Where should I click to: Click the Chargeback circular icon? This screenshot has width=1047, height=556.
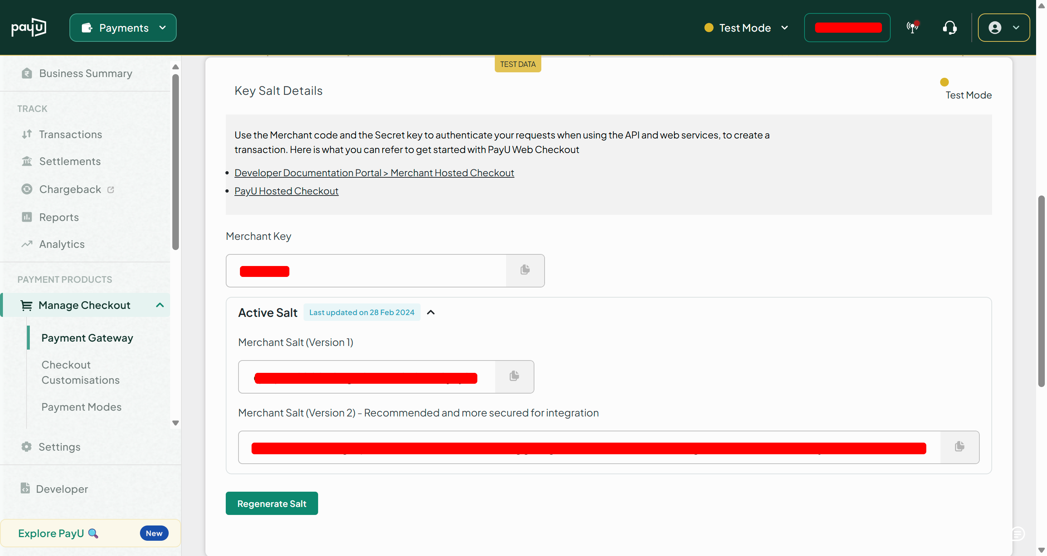coord(27,189)
